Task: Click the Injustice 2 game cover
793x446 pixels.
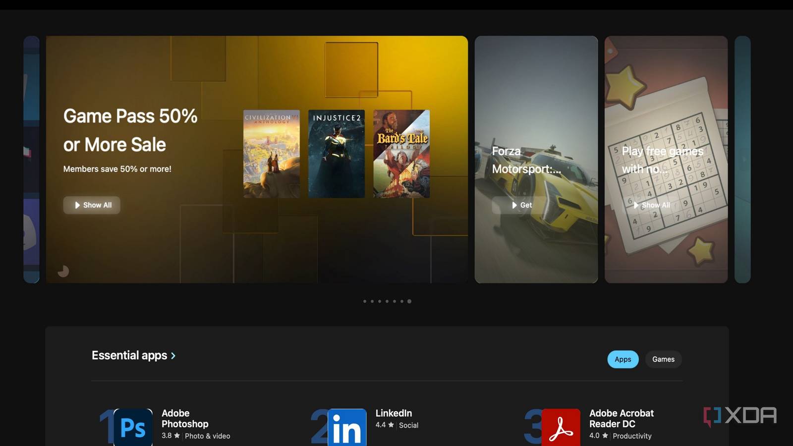Action: click(x=337, y=154)
